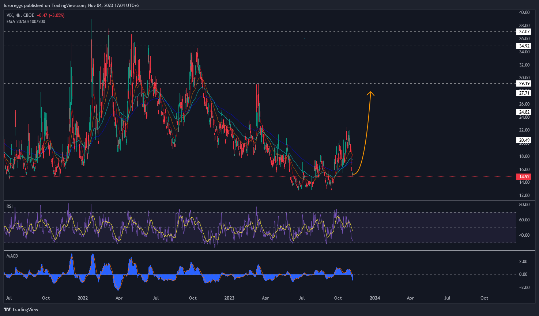Click the 22.00 price scale label
Viewport: 539px width, 316px height.
(524, 130)
